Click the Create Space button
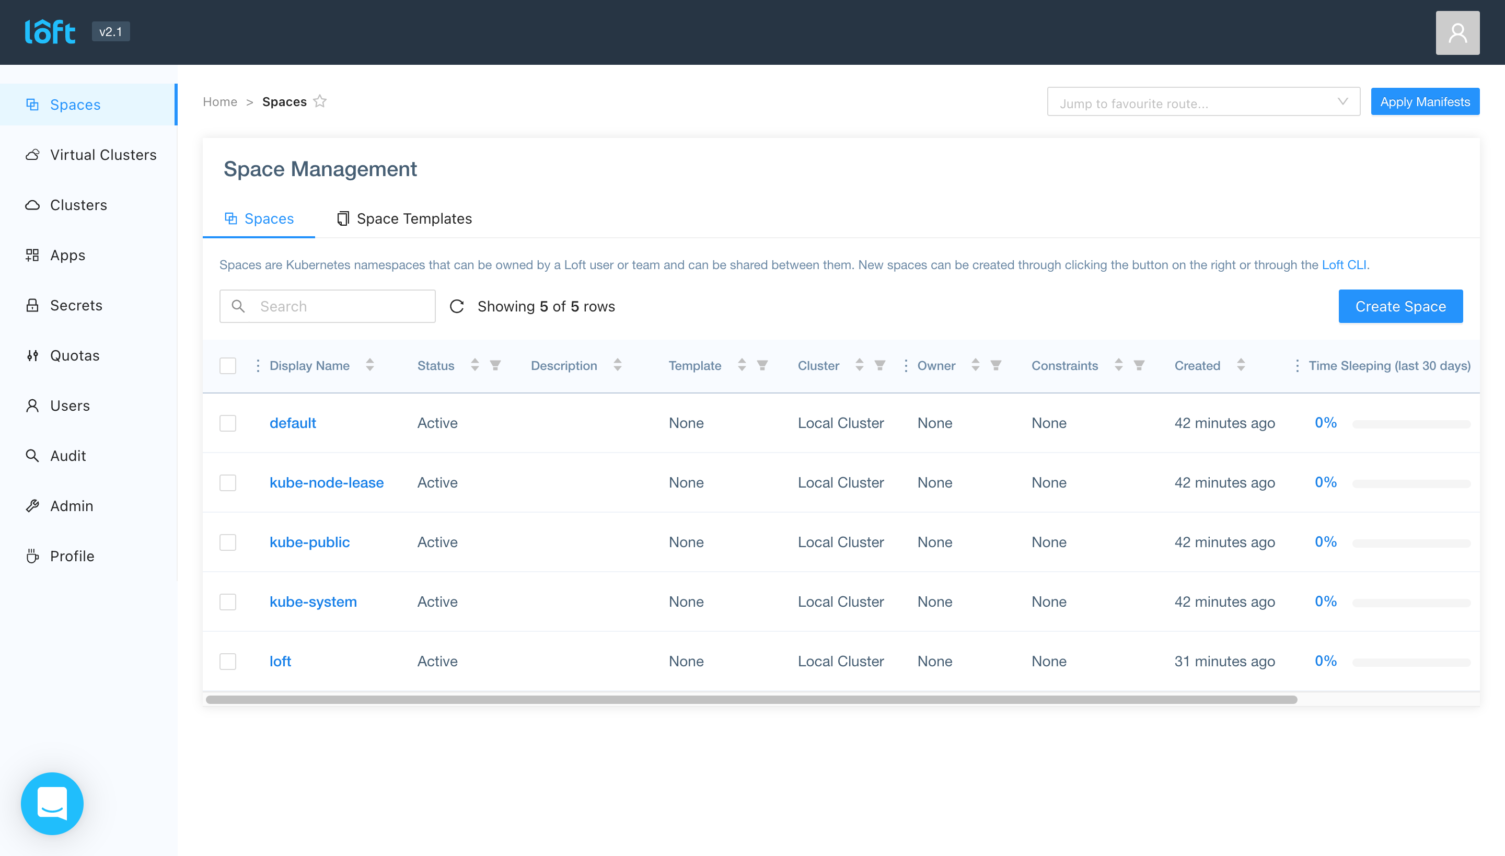 [1400, 306]
